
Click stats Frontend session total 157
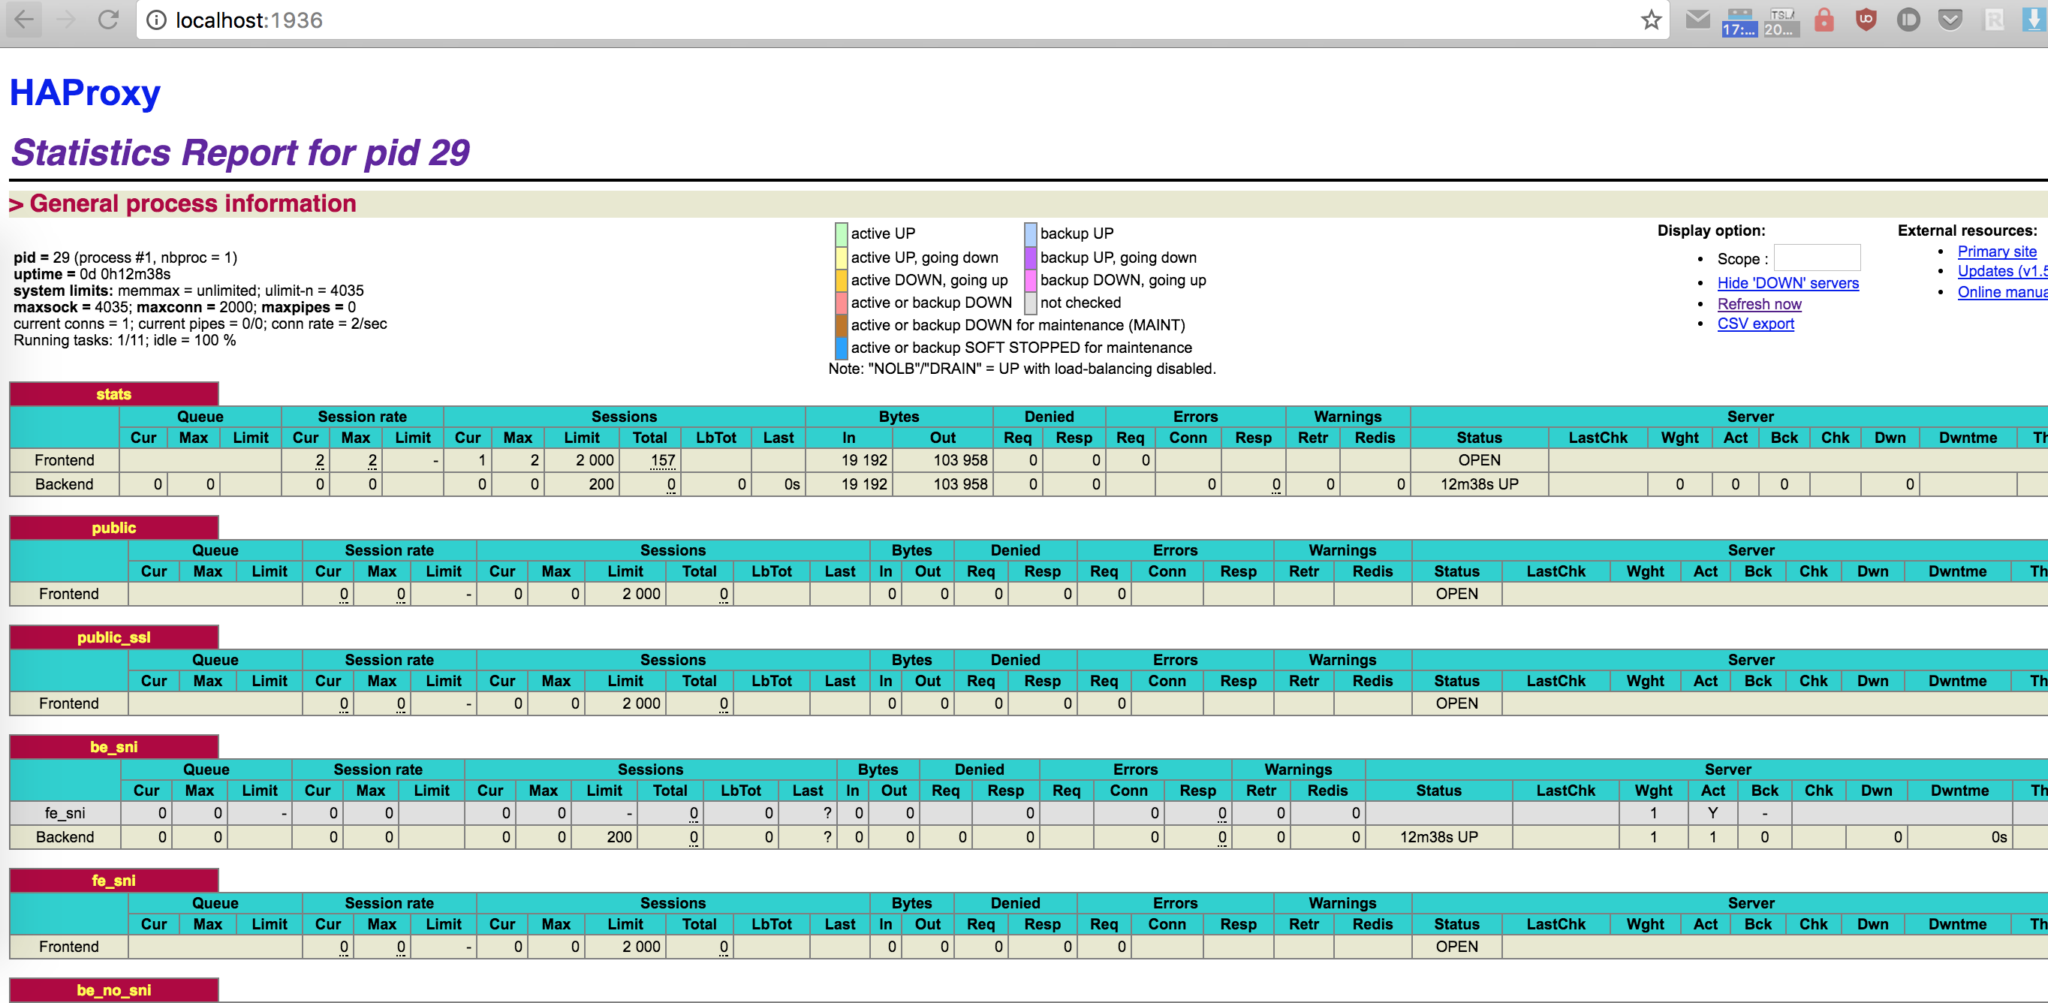pyautogui.click(x=662, y=460)
